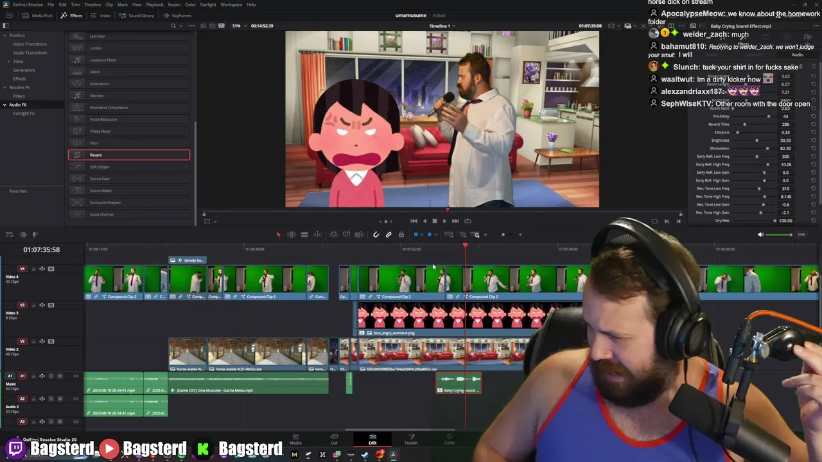822x462 pixels.
Task: Click the Reverb Time slider
Action: tap(753, 124)
